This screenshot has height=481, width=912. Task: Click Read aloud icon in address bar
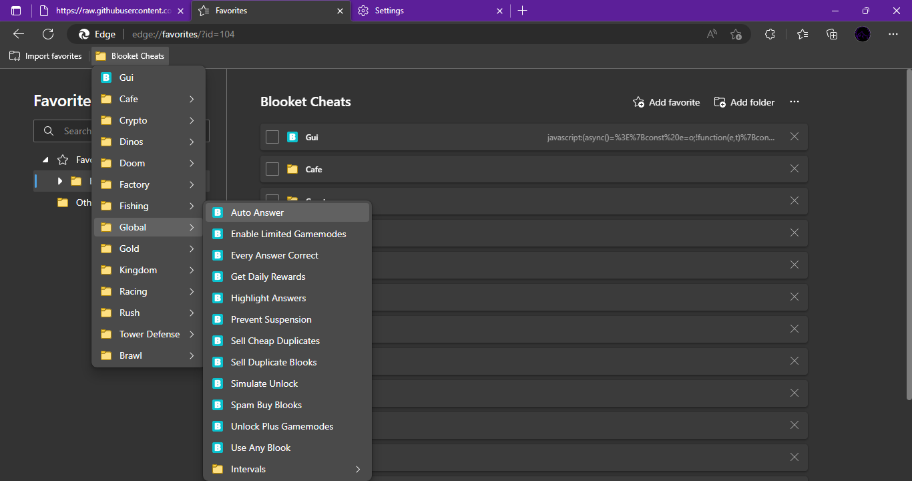[x=712, y=34]
